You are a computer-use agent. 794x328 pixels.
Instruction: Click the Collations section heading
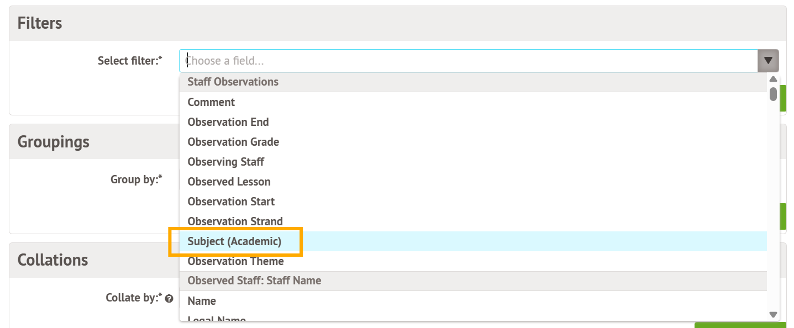pyautogui.click(x=52, y=260)
